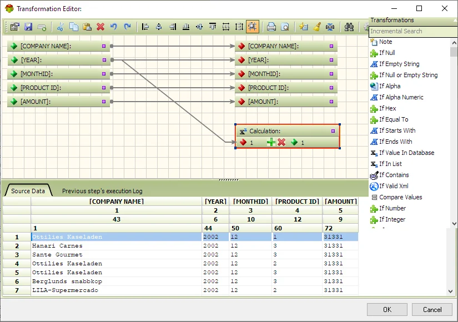Align selected nodes to the top
This screenshot has height=322, width=458.
[x=213, y=27]
